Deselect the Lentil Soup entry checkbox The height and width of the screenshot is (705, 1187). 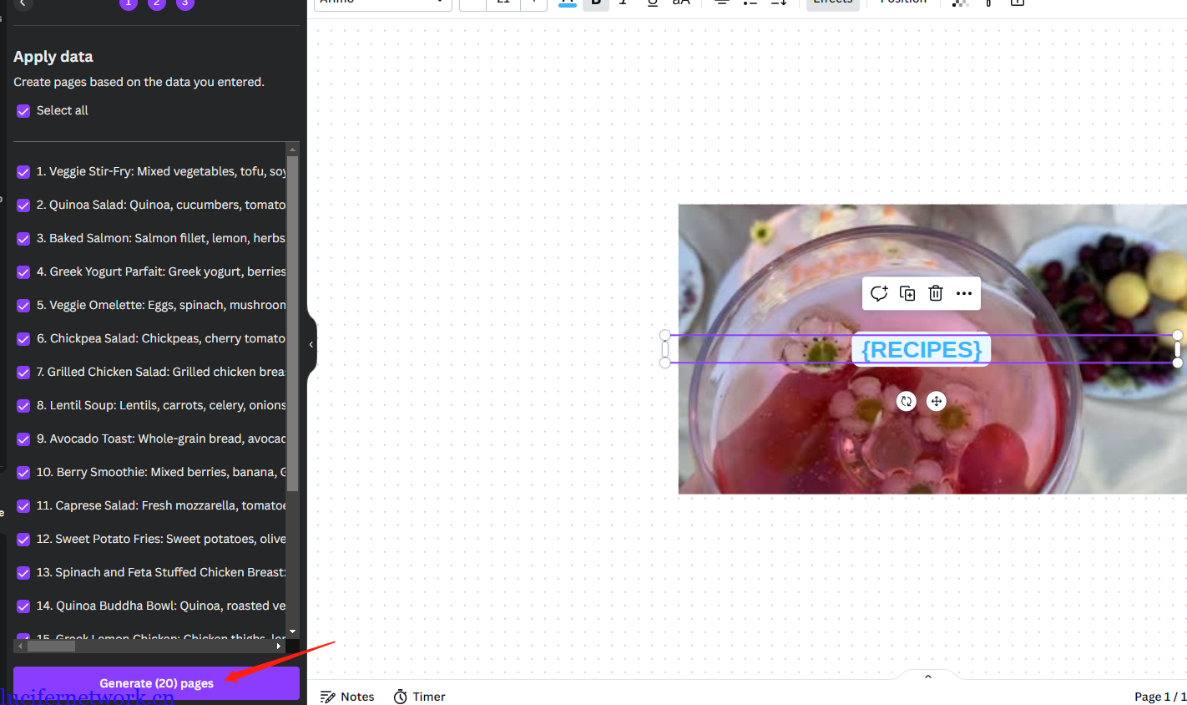23,406
